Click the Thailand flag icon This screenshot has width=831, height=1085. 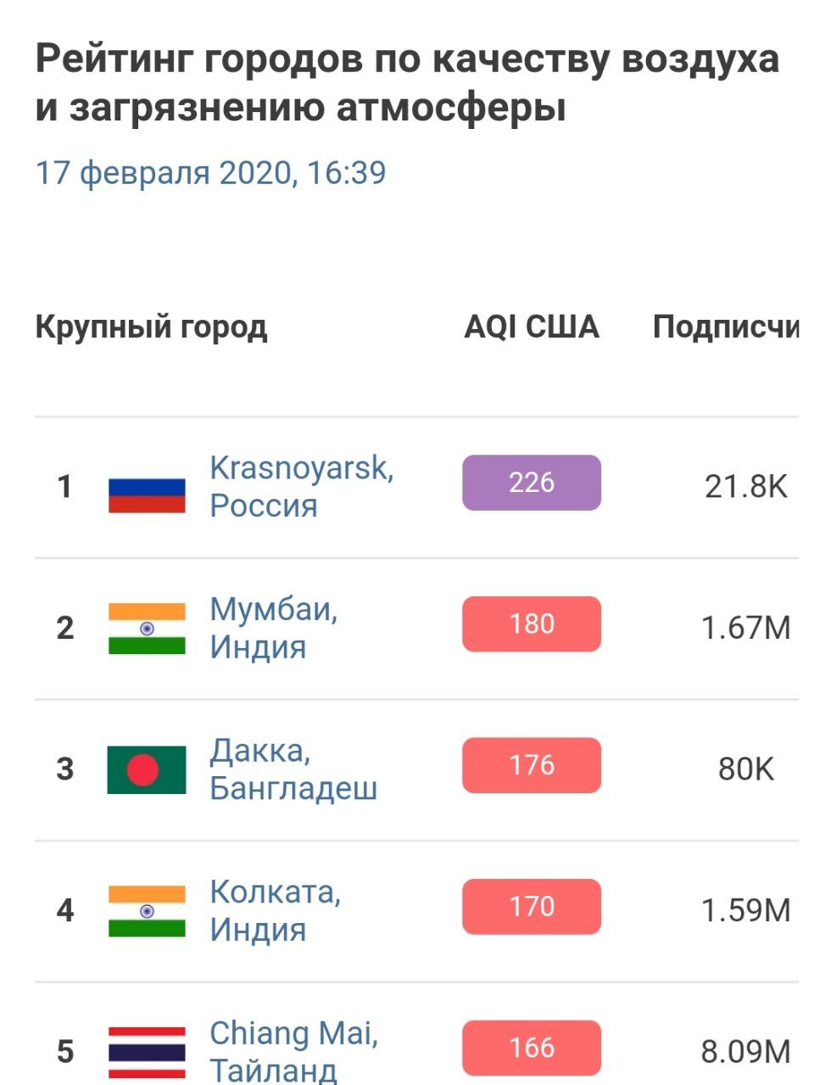(x=147, y=1054)
